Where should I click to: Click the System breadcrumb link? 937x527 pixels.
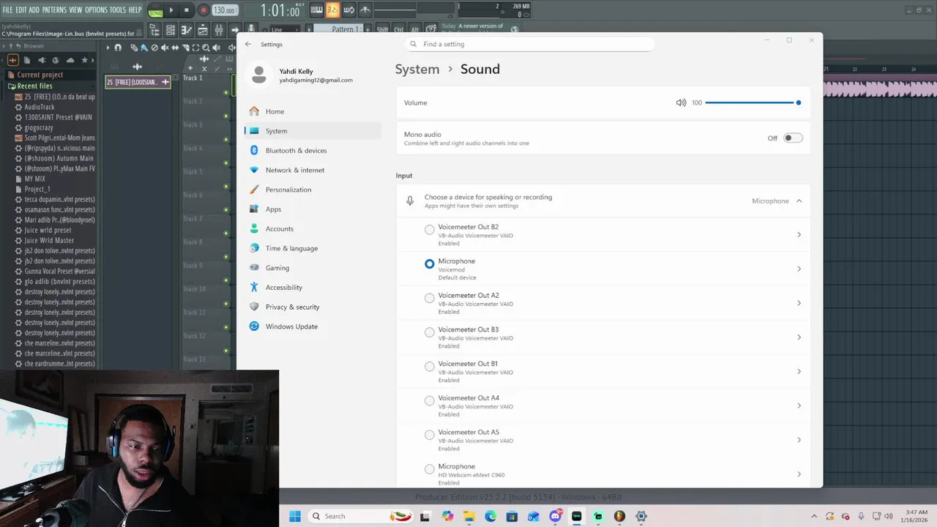tap(417, 69)
